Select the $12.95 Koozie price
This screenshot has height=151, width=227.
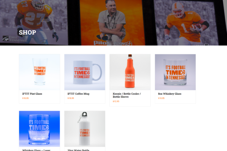pos(116,102)
